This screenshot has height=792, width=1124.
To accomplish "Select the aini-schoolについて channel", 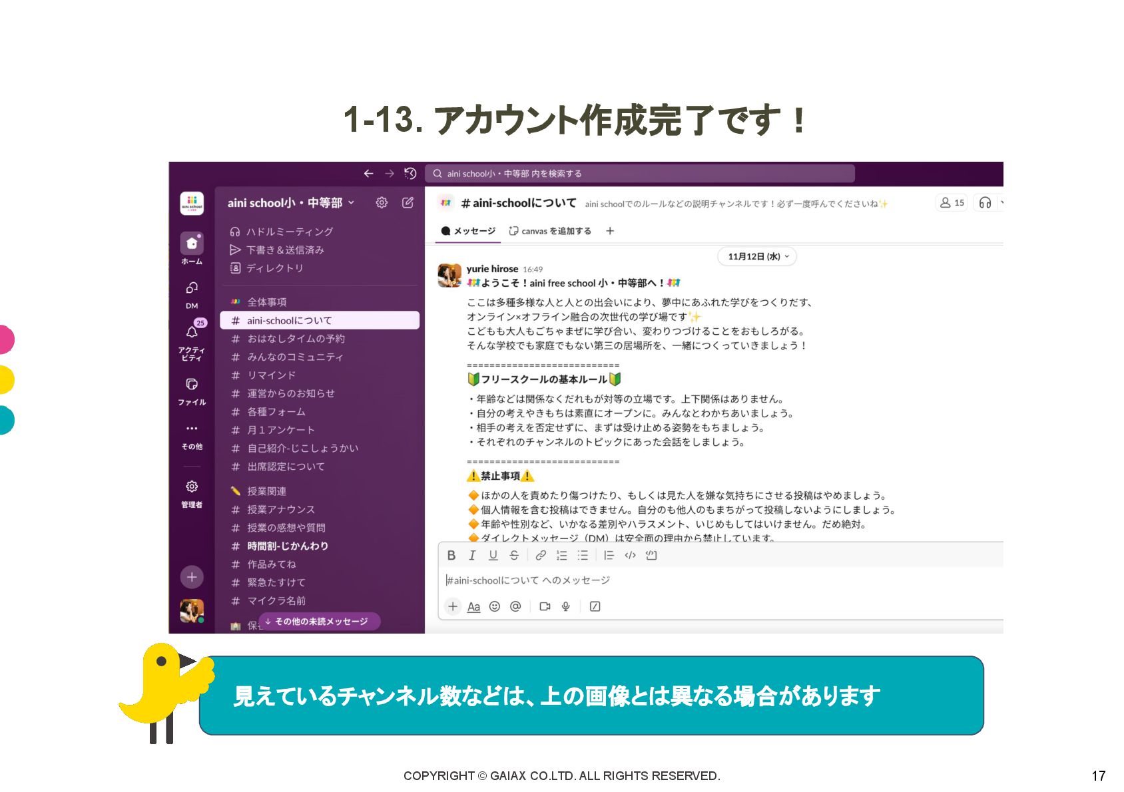I will [320, 320].
